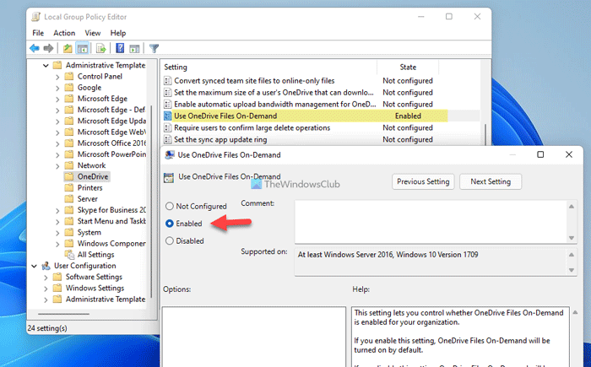
Task: Click the Previous Setting button
Action: coord(423,181)
